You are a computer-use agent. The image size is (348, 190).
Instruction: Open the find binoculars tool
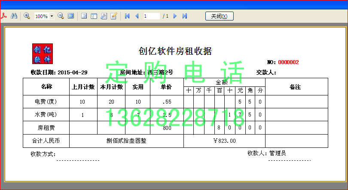14,16
